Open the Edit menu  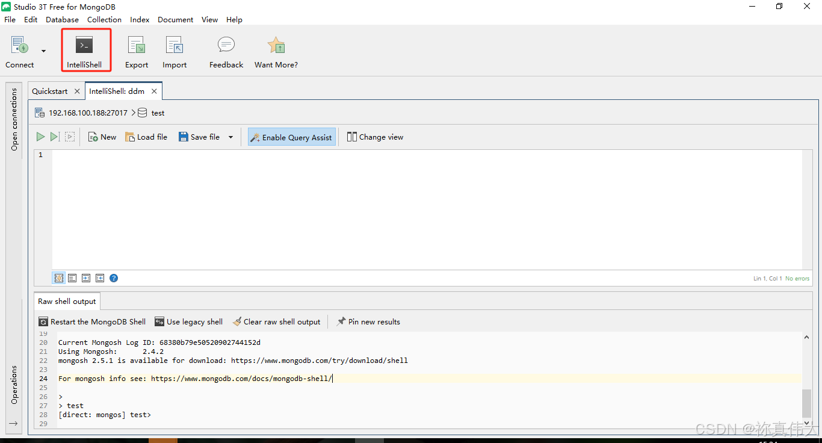pos(31,19)
